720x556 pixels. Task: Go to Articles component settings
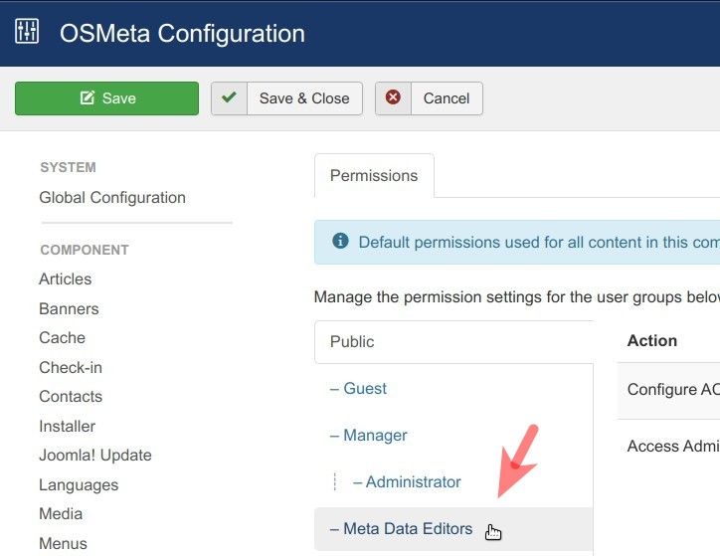[66, 279]
